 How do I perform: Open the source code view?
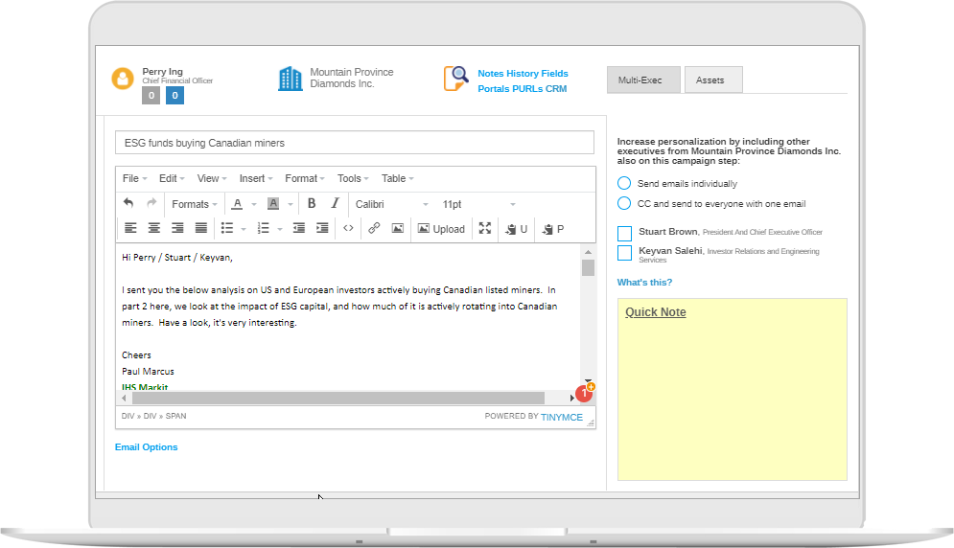pyautogui.click(x=348, y=228)
